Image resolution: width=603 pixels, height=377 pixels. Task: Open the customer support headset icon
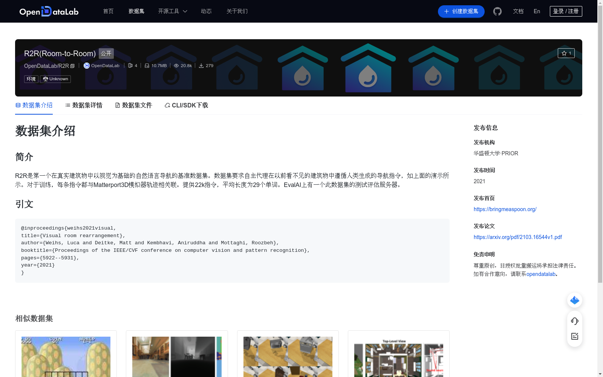(x=575, y=321)
